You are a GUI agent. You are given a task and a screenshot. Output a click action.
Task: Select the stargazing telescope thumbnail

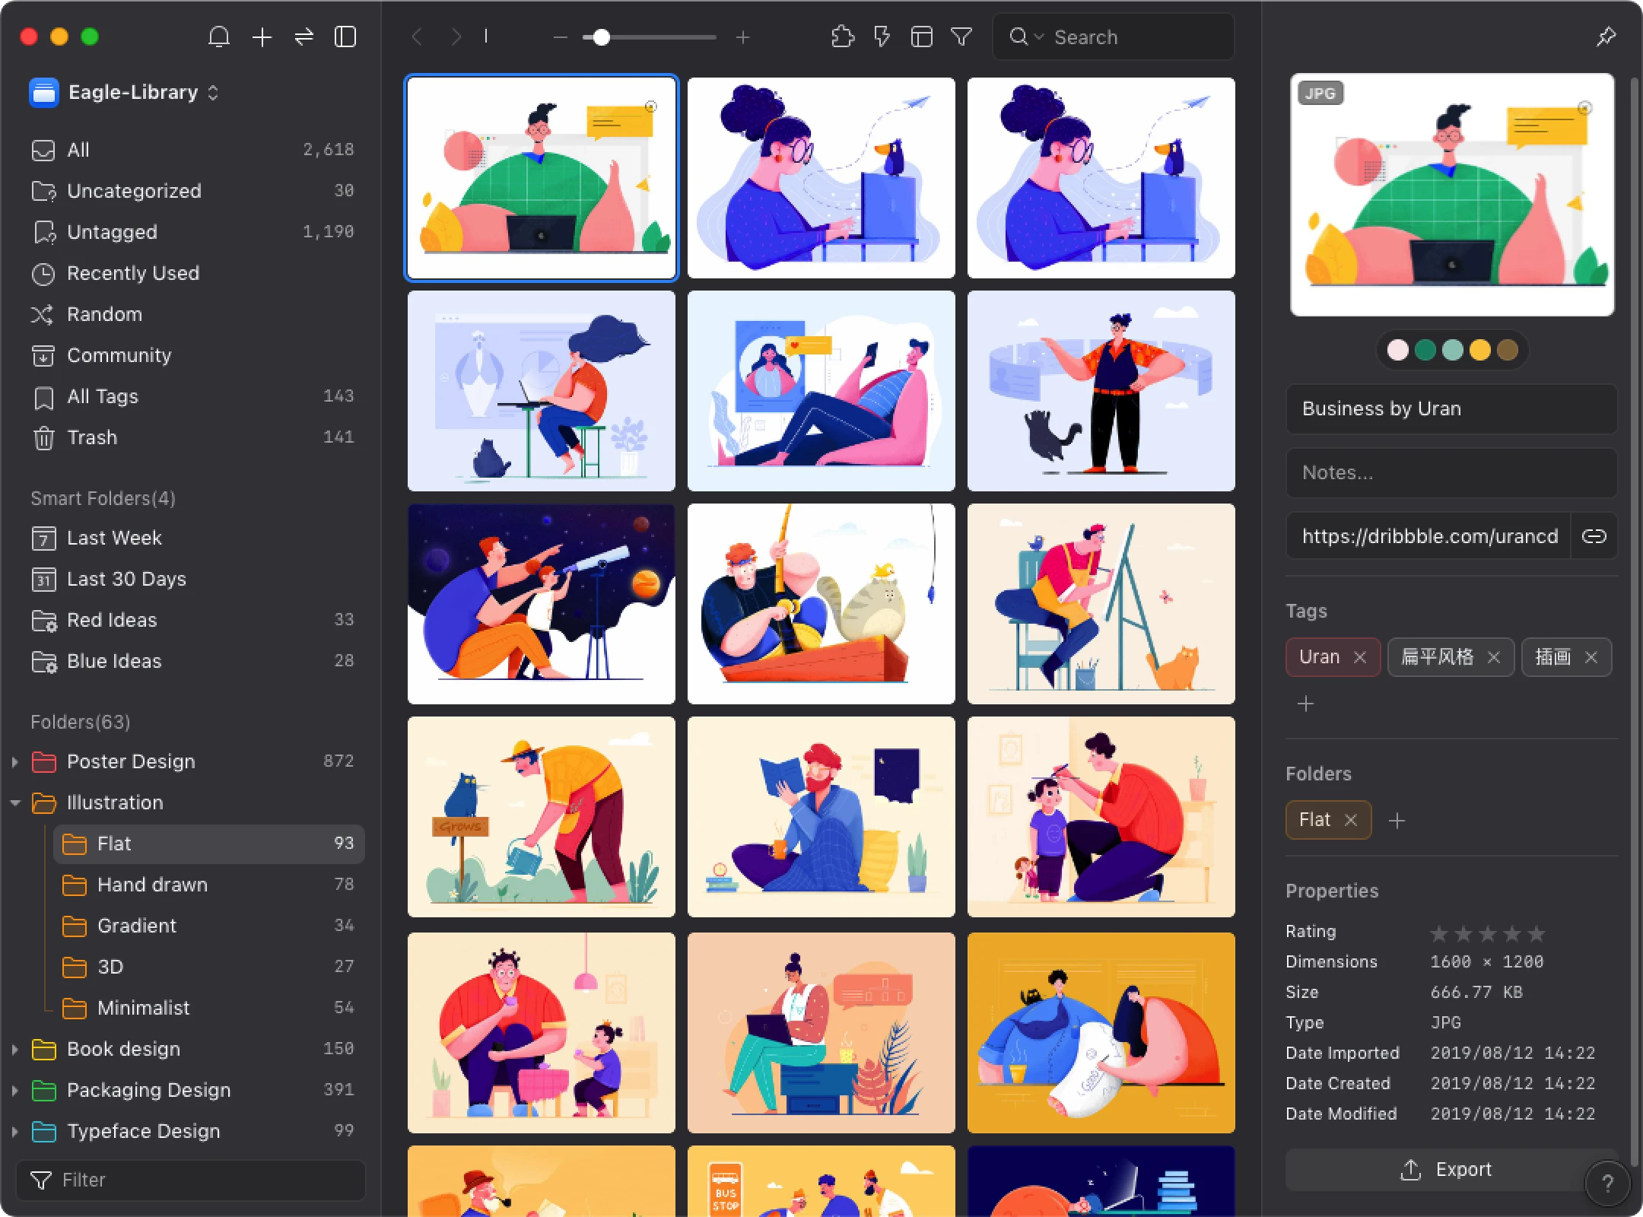point(542,604)
